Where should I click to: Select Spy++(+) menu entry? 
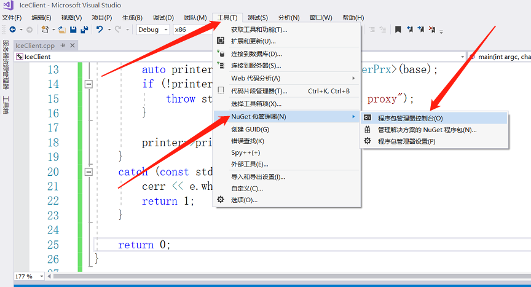coord(286,152)
